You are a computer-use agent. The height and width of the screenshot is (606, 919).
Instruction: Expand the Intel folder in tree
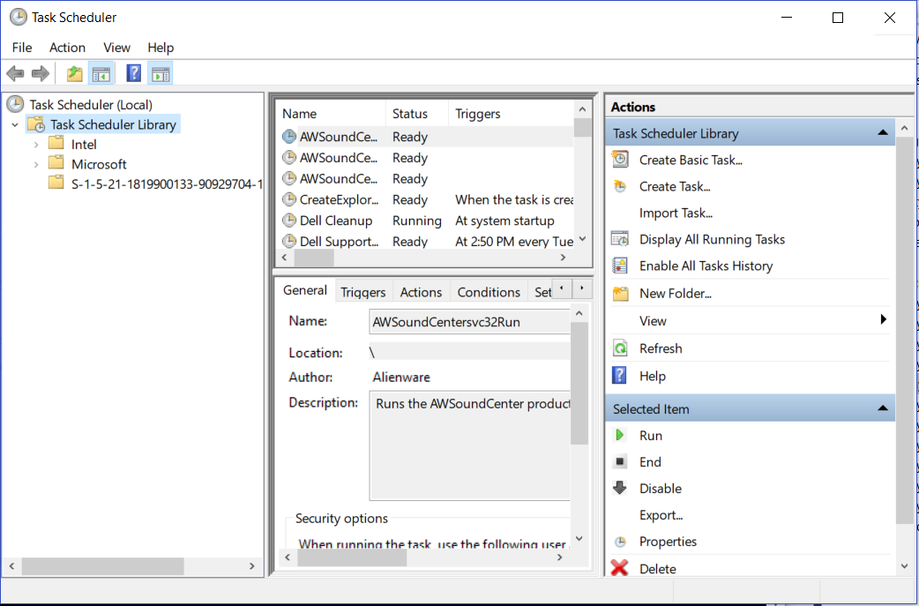click(36, 145)
